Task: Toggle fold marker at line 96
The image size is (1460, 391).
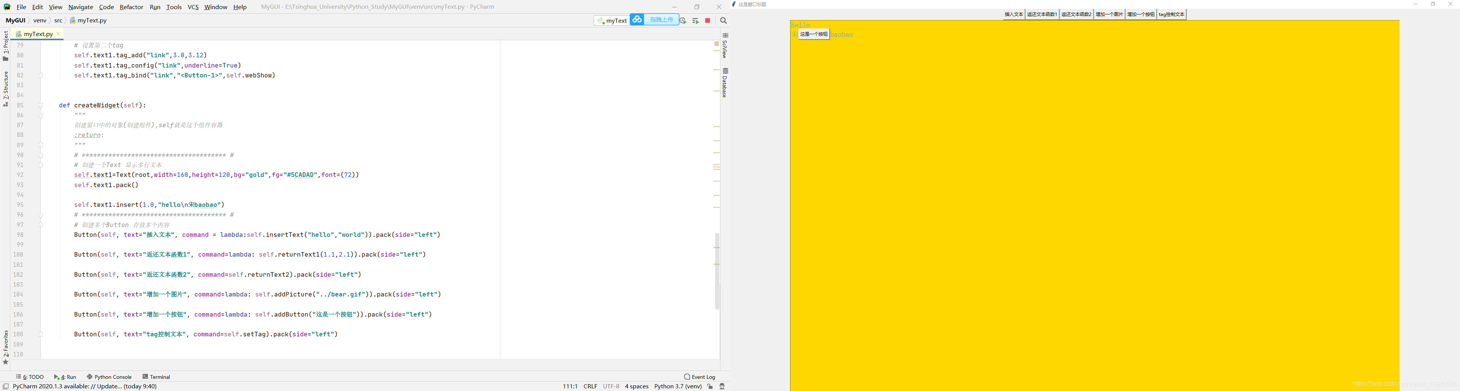Action: tap(41, 215)
